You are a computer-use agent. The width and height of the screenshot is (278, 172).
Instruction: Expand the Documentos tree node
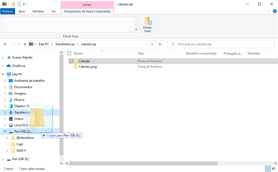click(5, 87)
